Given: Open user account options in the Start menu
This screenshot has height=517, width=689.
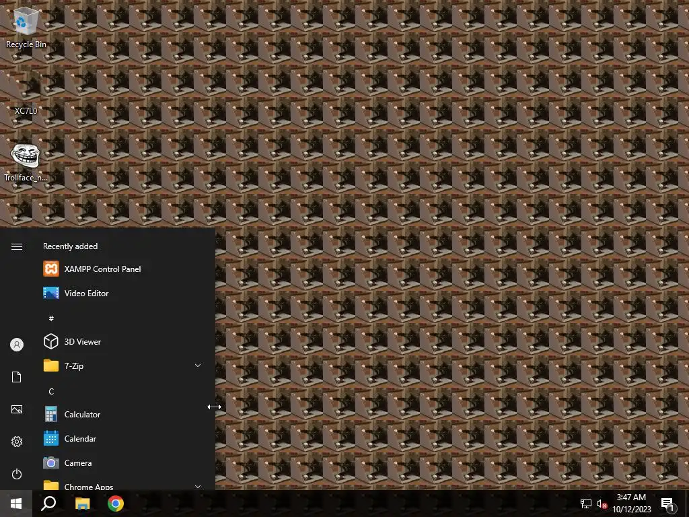Looking at the screenshot, I should click(x=17, y=345).
